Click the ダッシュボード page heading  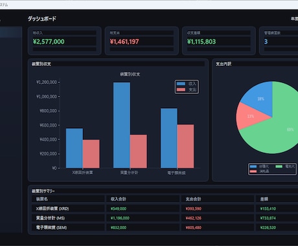point(42,19)
